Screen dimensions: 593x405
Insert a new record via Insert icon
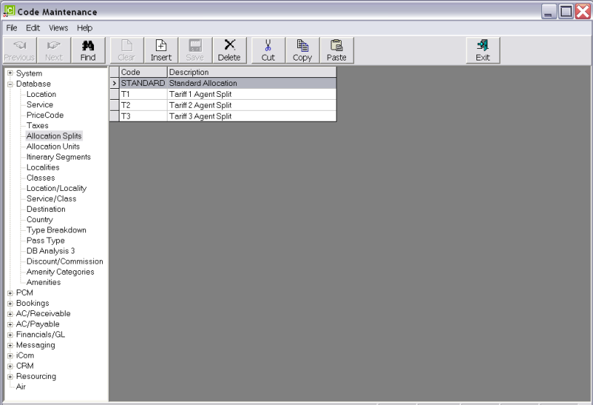point(161,50)
